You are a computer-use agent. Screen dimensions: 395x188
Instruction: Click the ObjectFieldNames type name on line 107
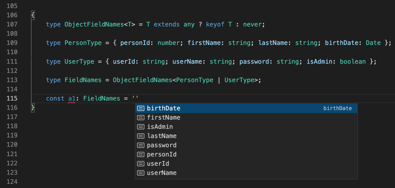point(94,24)
